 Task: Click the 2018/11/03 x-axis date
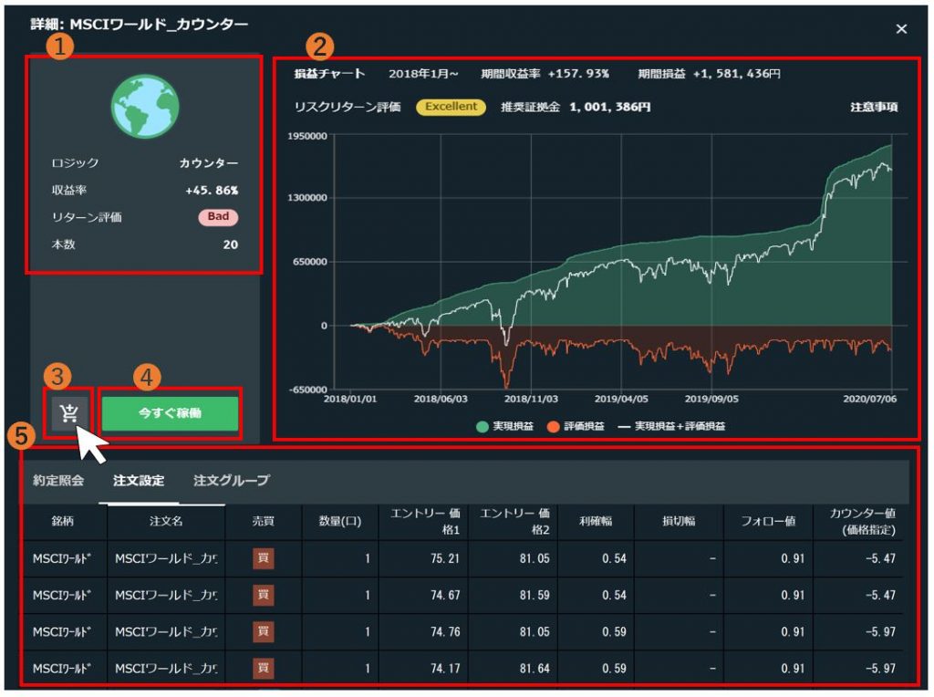pos(532,399)
